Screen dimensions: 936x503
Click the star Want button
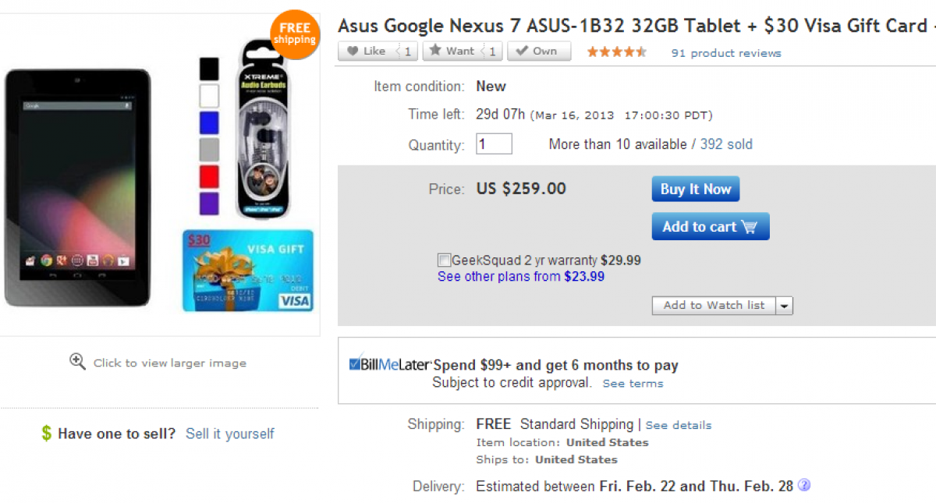(x=452, y=51)
